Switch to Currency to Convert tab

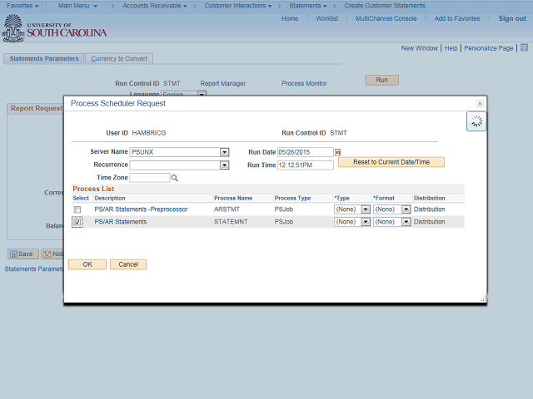click(119, 58)
